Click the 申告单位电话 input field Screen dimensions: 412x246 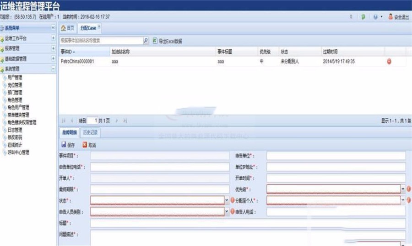[160, 167]
